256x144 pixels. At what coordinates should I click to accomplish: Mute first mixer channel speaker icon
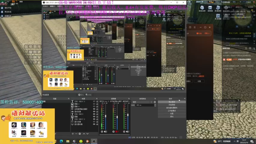[106, 132]
